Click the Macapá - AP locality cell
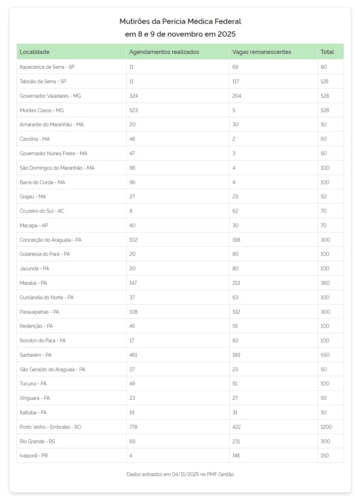The height and width of the screenshot is (497, 356). (34, 225)
